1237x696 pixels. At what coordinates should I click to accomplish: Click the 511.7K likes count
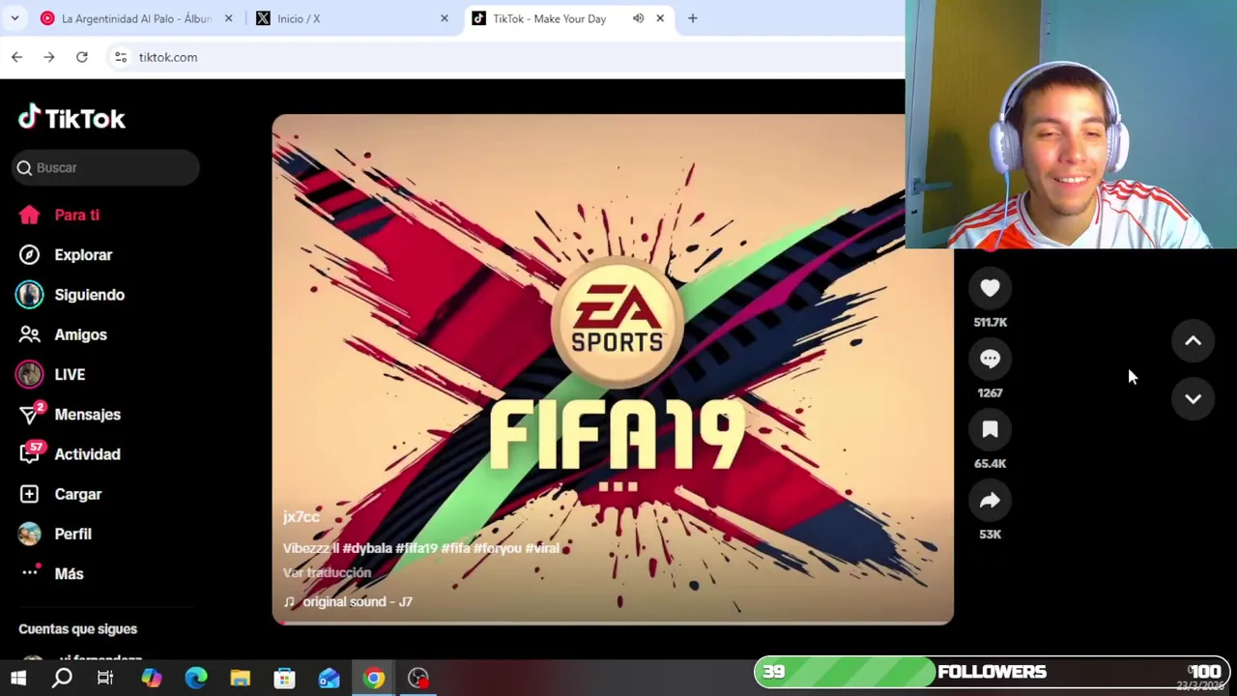pyautogui.click(x=990, y=322)
